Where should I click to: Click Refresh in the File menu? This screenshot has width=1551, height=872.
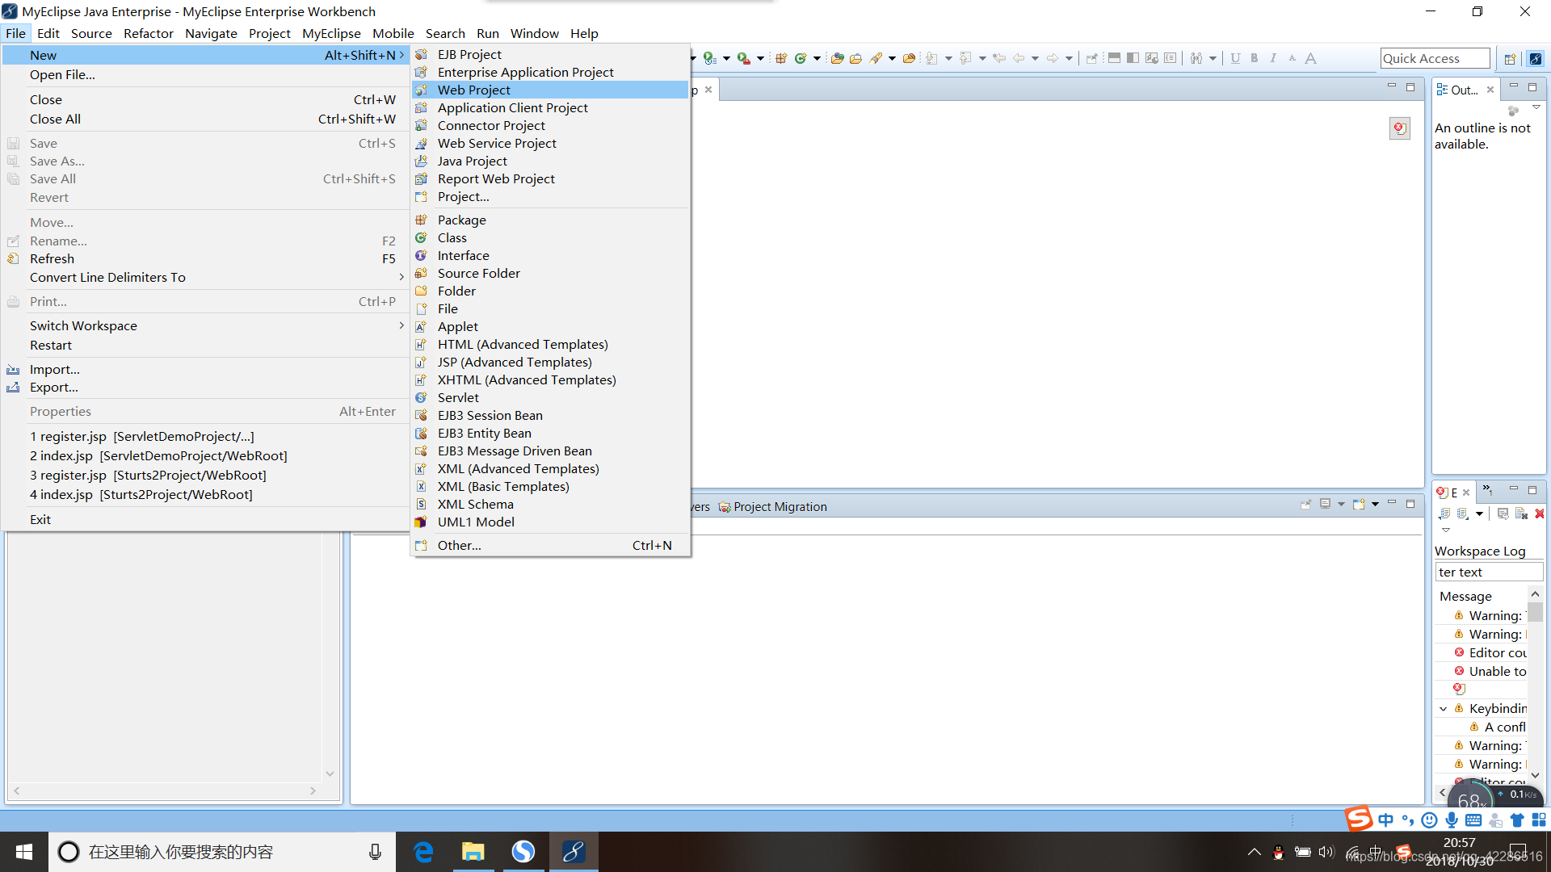205,258
